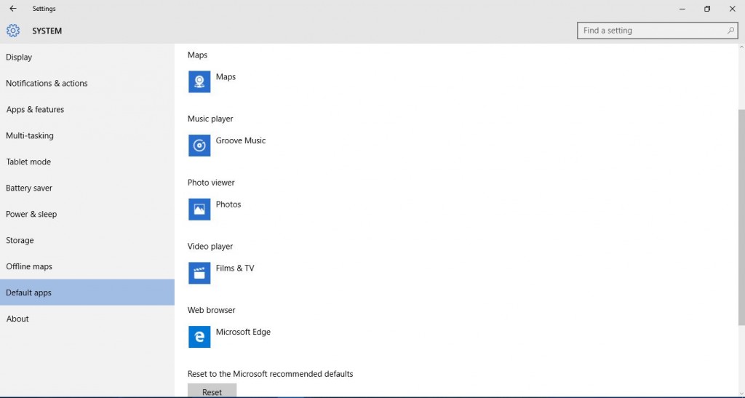Open the Display settings page
The image size is (745, 398).
(x=87, y=57)
